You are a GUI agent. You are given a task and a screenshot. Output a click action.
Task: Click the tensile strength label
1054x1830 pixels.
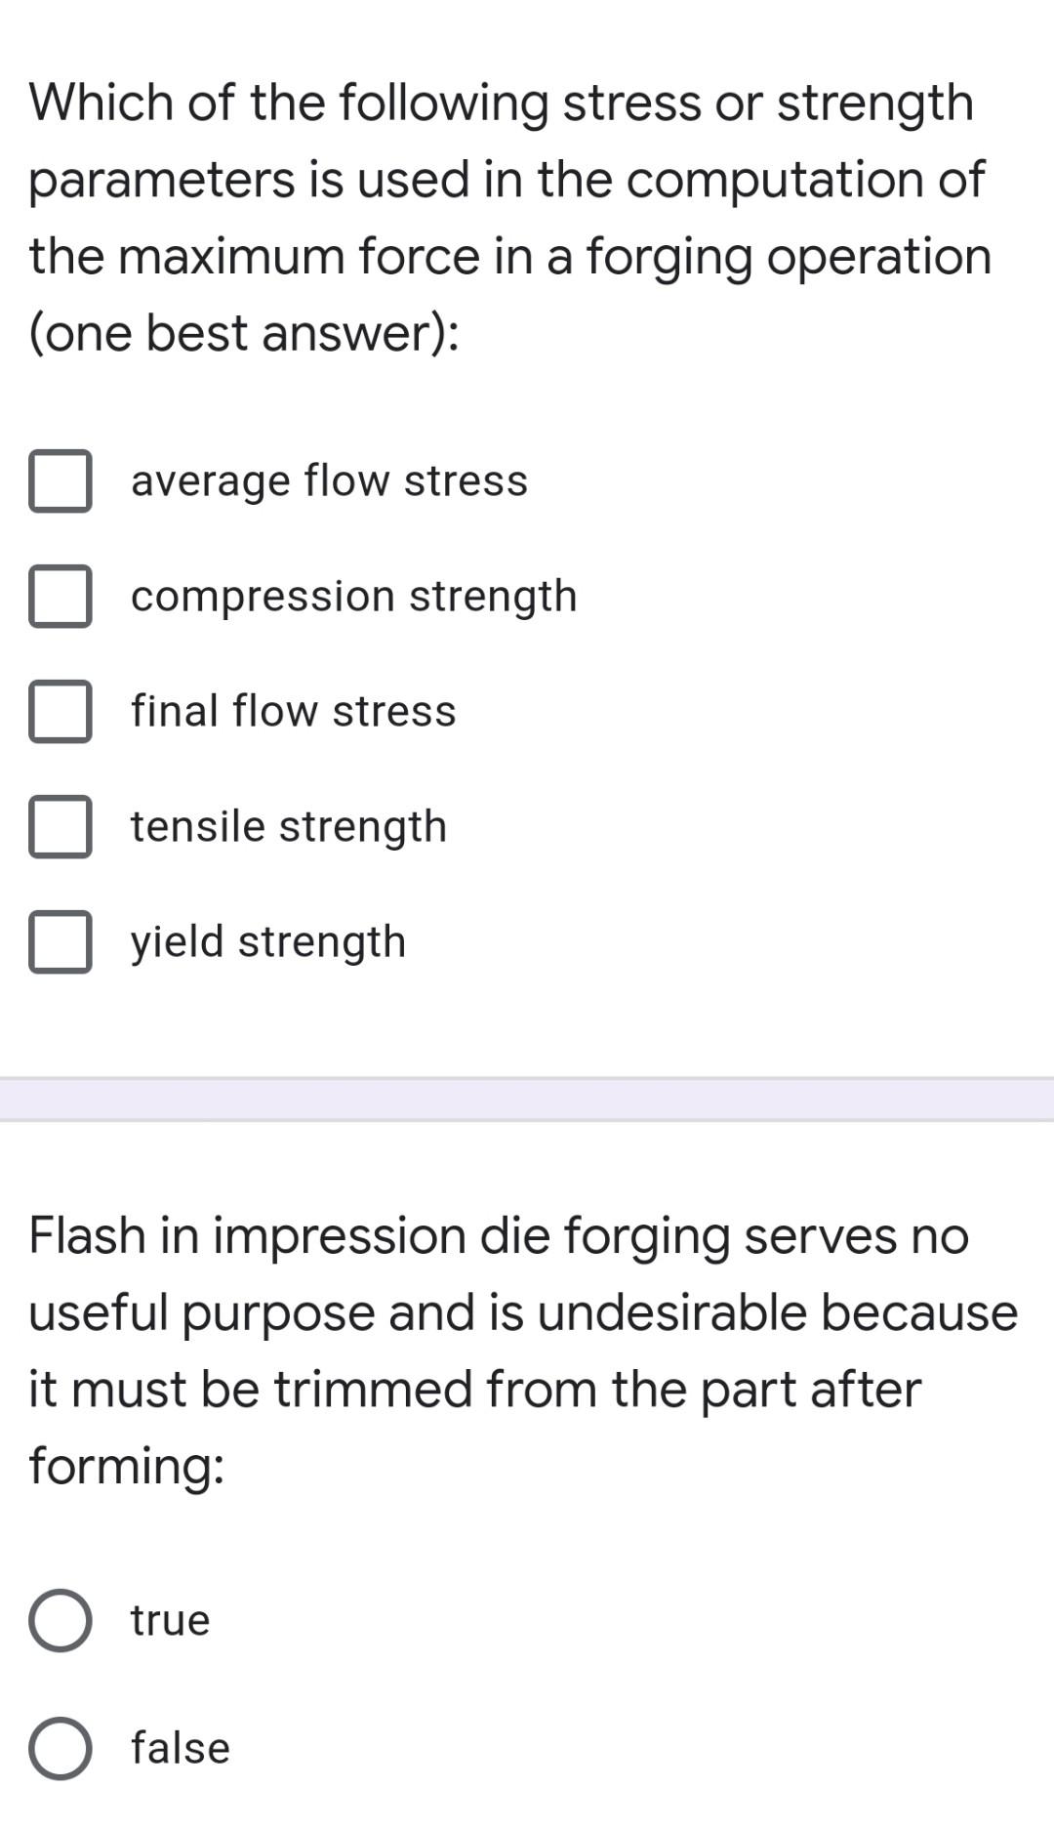click(x=288, y=825)
